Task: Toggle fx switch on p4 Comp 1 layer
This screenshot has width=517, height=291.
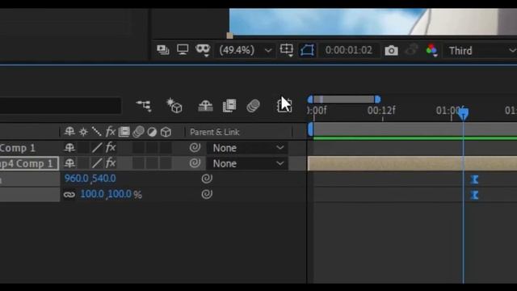Action: click(111, 162)
